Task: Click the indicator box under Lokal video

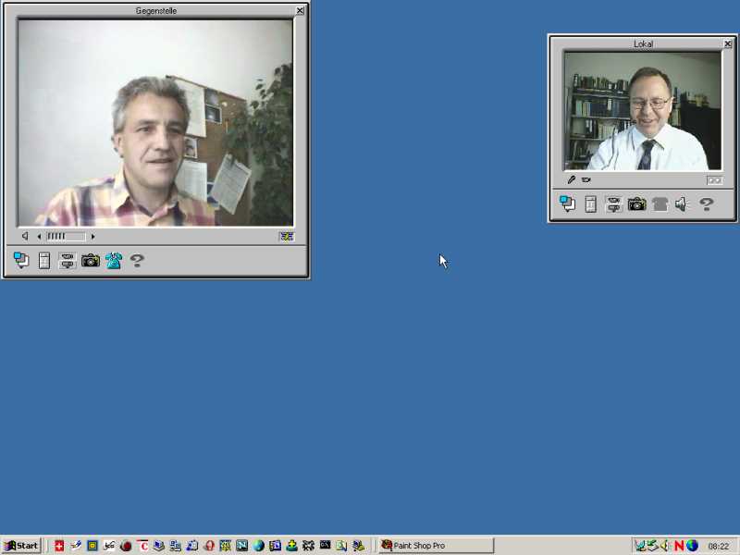Action: coord(714,180)
